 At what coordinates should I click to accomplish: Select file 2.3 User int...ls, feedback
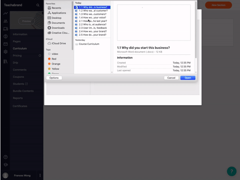point(92,28)
